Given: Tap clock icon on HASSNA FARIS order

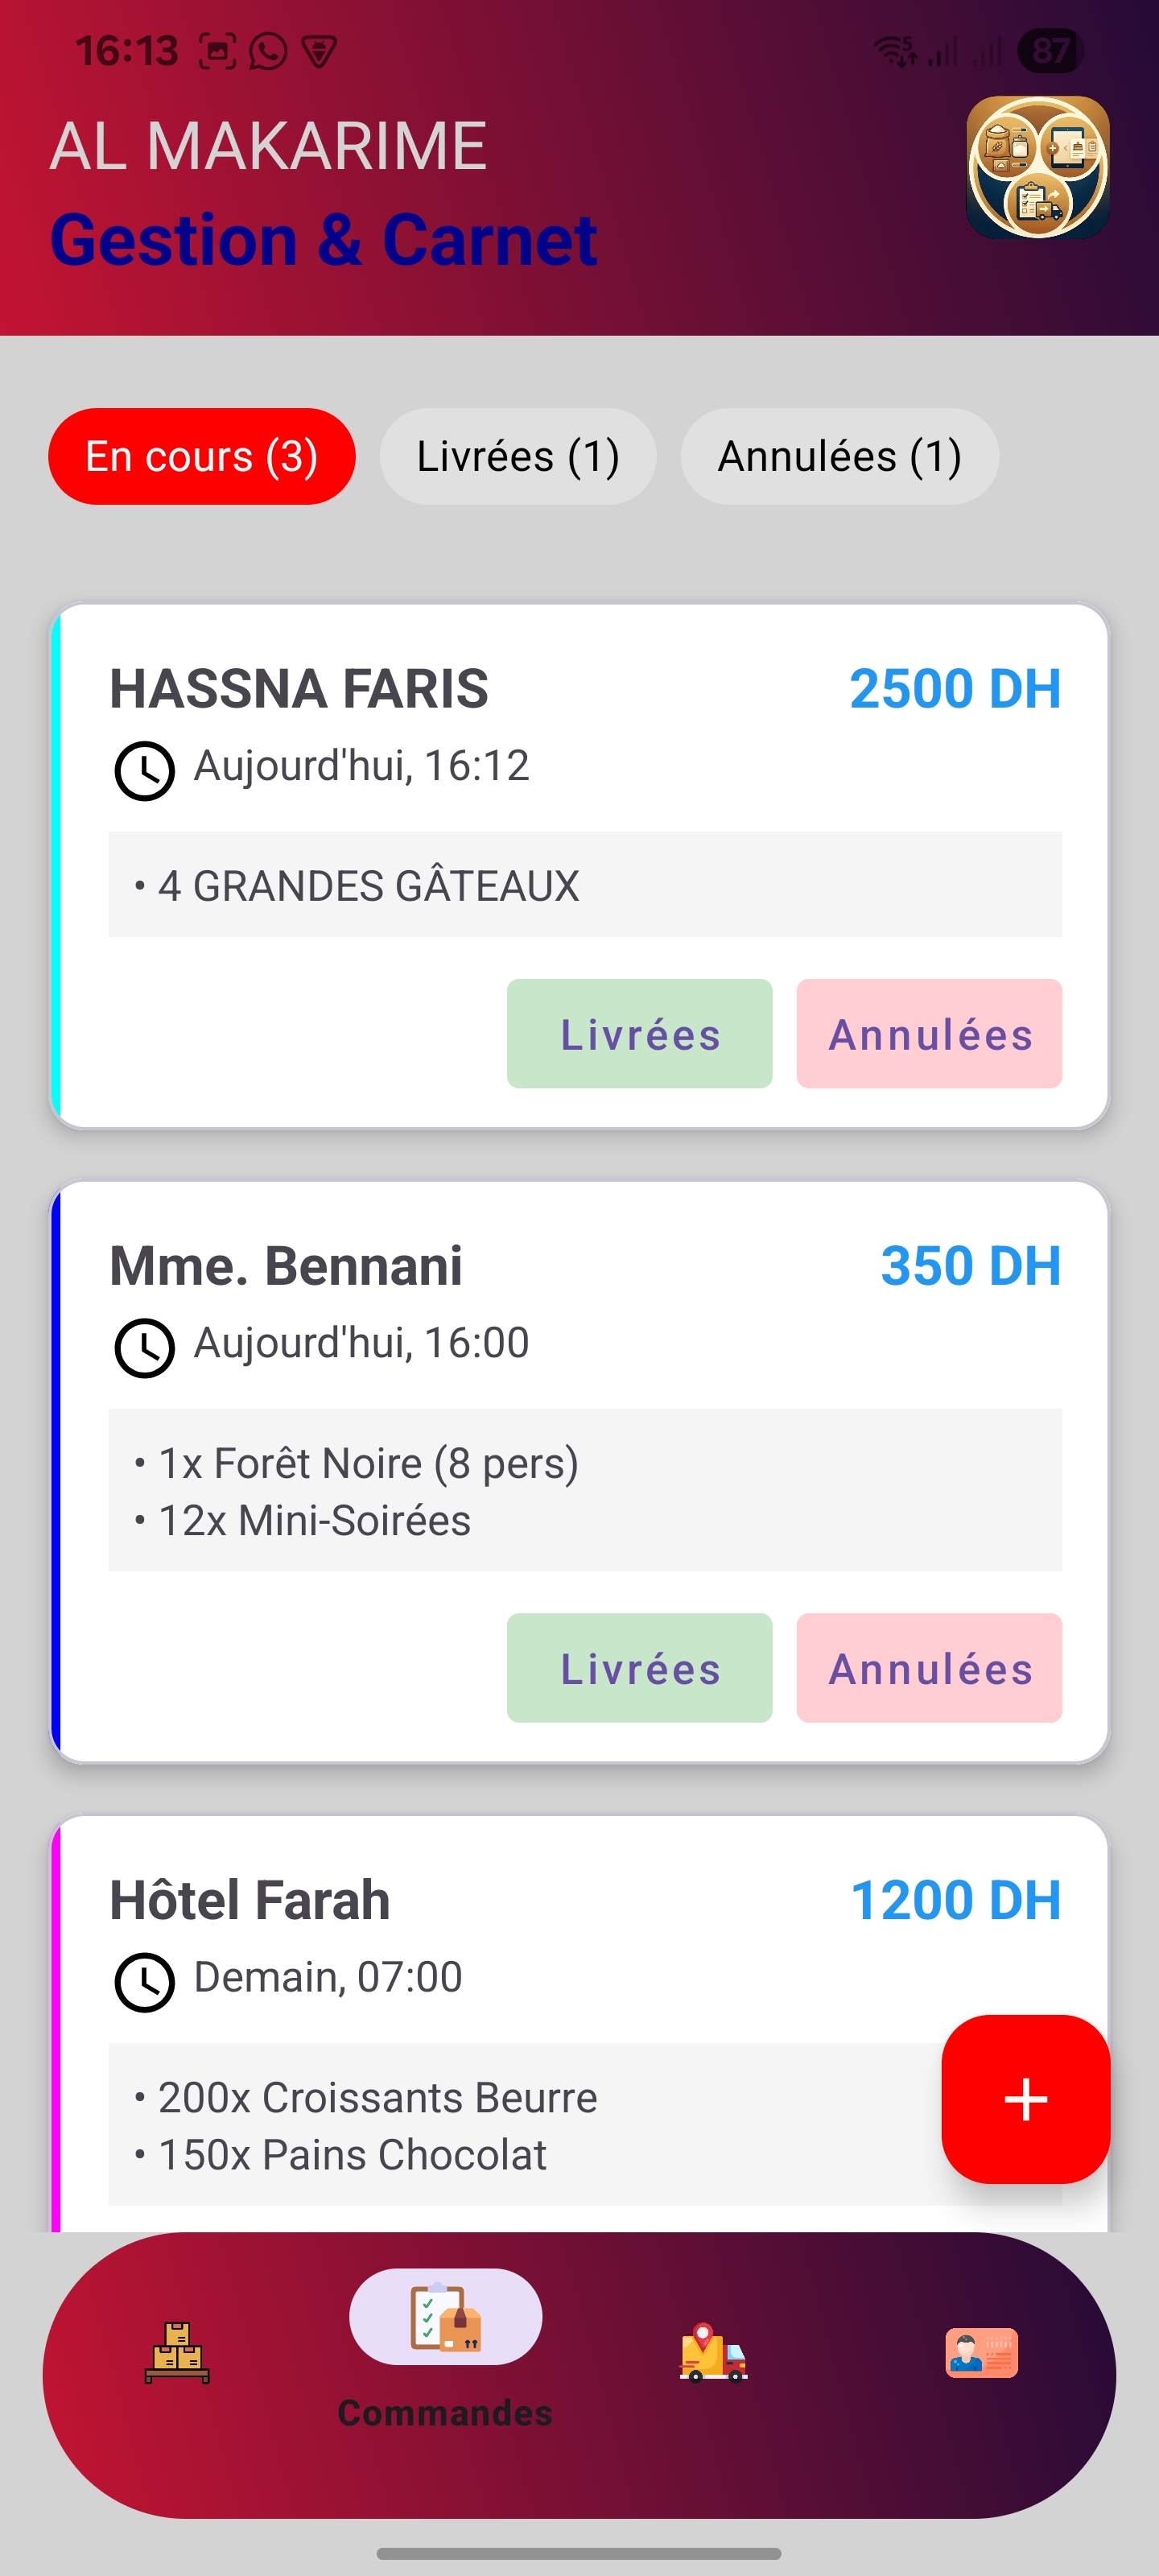Looking at the screenshot, I should click(x=145, y=770).
